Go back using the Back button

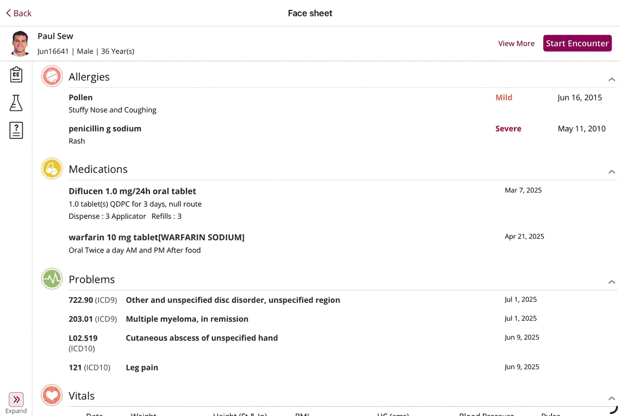tap(19, 13)
